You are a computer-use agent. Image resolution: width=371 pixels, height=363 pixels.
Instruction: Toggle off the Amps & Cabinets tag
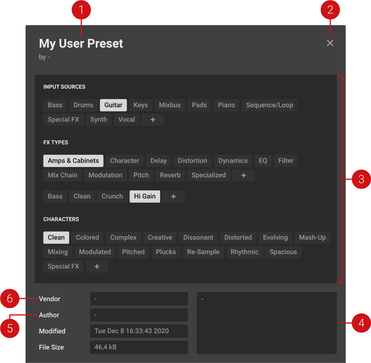(x=73, y=161)
